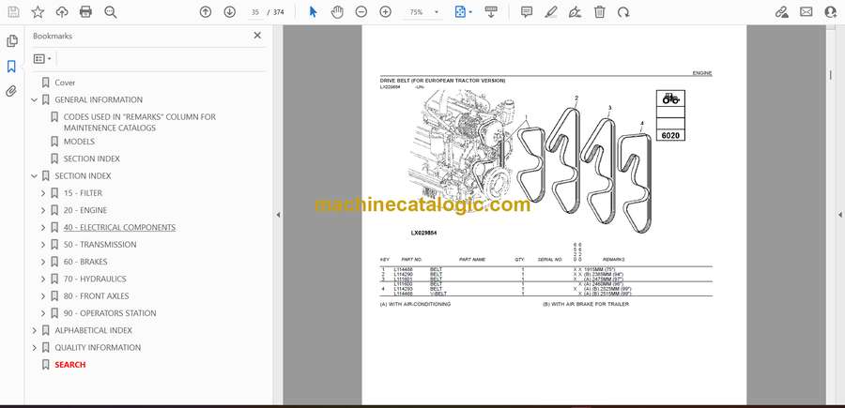Expand the ALPHABETICAL INDEX bookmark
Viewport: 845px width, 408px height.
[35, 330]
